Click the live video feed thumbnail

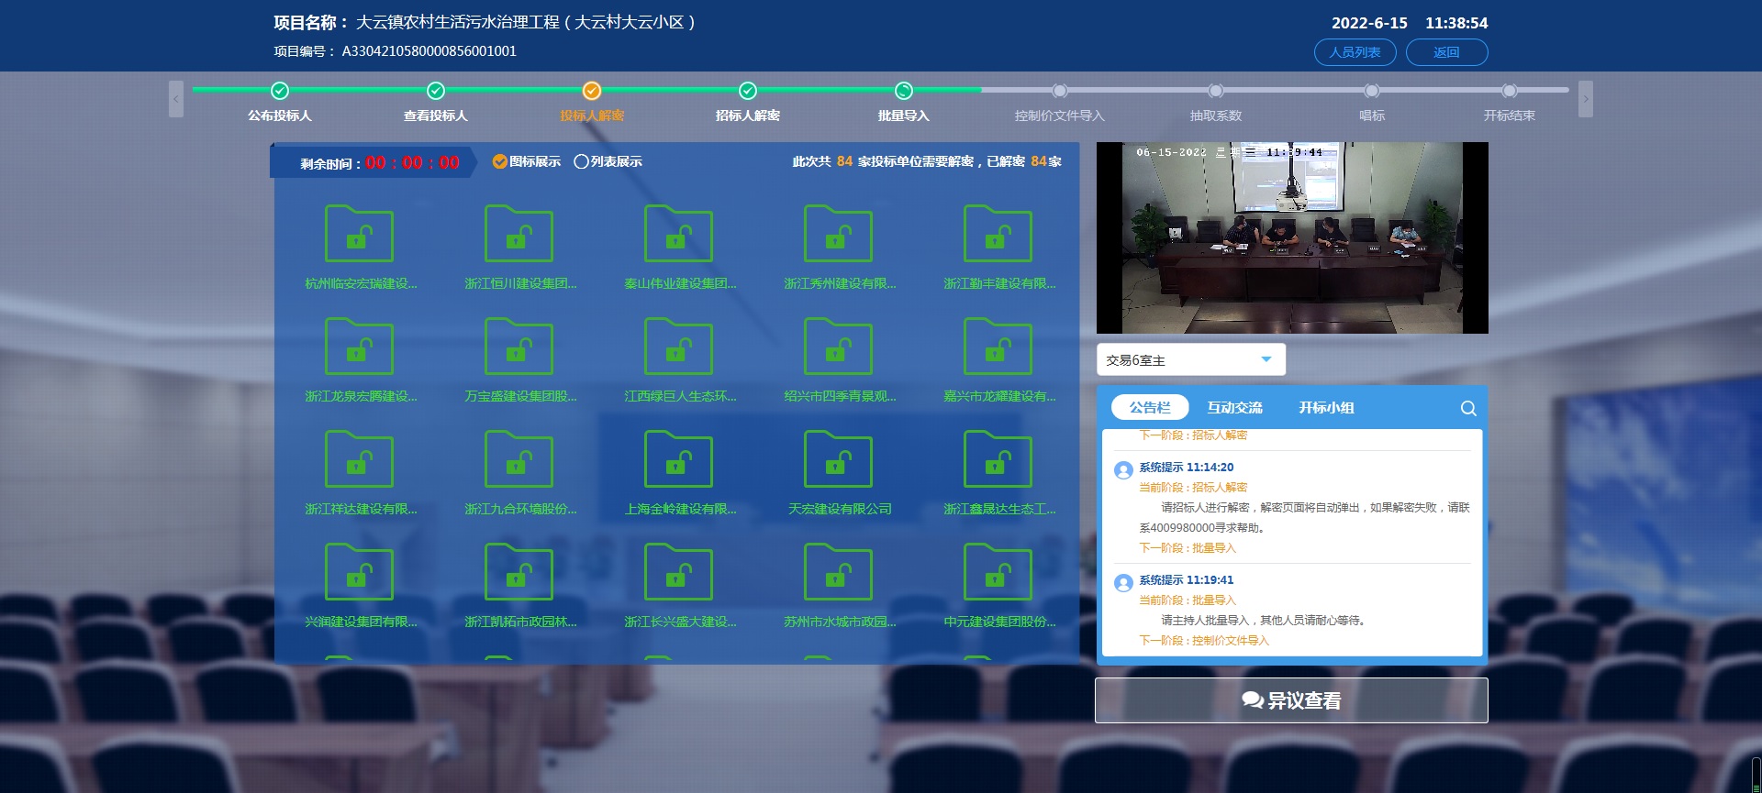(1292, 237)
